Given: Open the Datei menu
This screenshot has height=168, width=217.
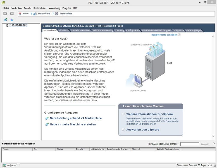Looking at the screenshot, I should pos(6,8).
